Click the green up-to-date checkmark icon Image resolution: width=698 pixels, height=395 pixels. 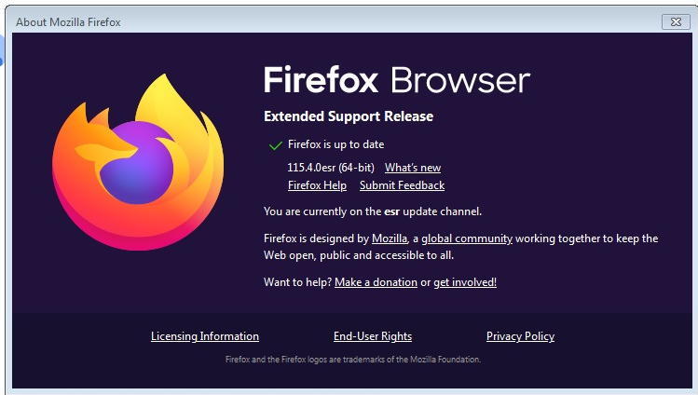[x=276, y=145]
